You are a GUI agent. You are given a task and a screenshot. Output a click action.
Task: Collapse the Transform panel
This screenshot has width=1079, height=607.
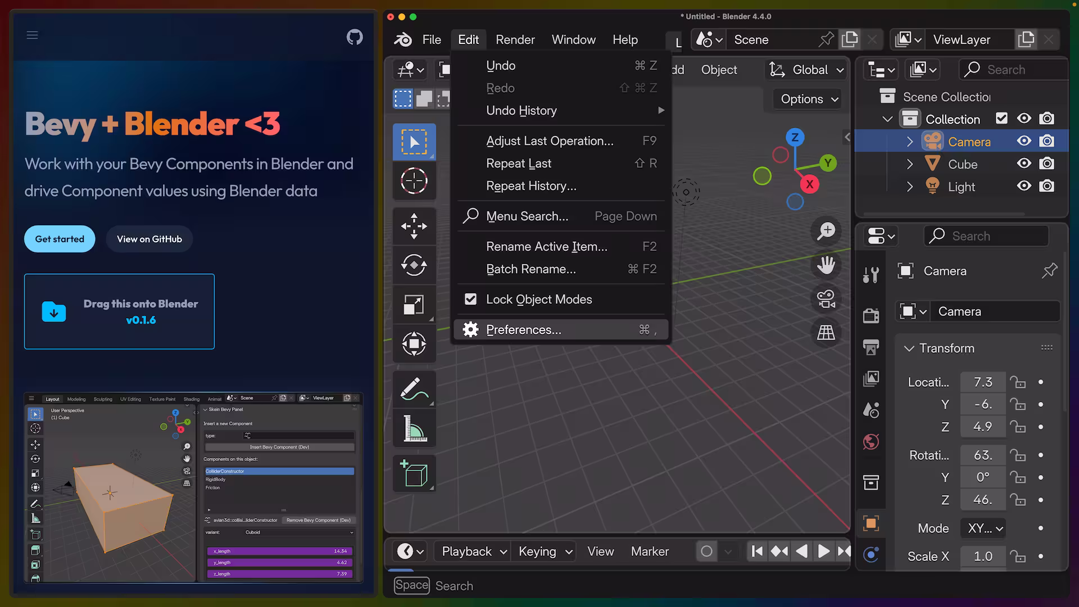pos(909,348)
